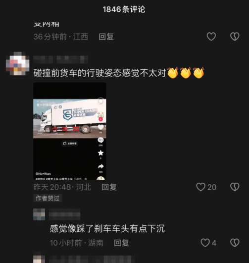Image resolution: width=249 pixels, height=263 pixels.
Task: Open the truck crash test image attachment
Action: coord(70,131)
